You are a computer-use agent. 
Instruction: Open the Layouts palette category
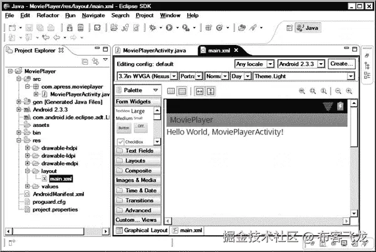[x=138, y=161]
